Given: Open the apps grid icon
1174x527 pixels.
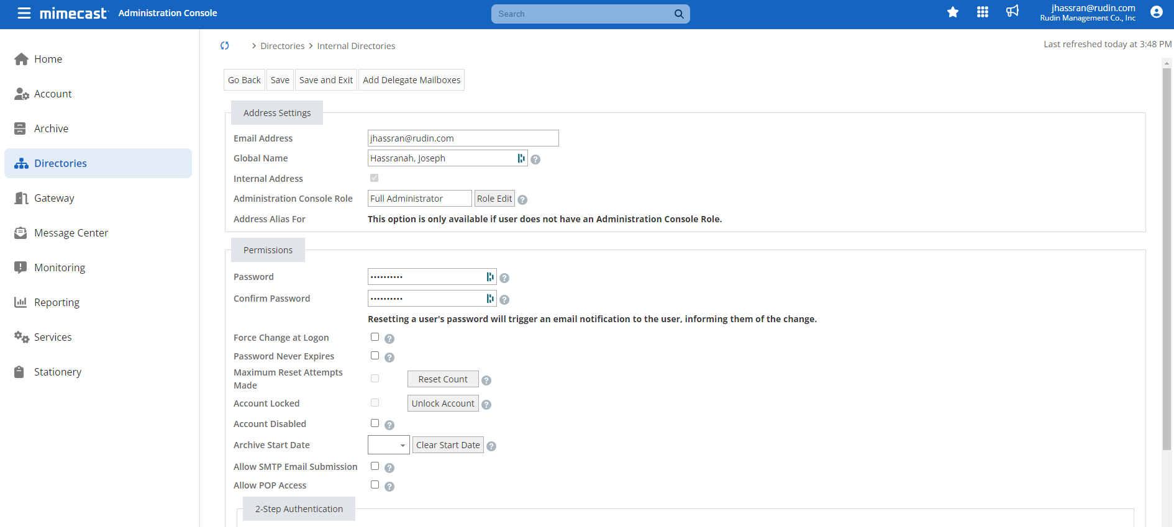Looking at the screenshot, I should pyautogui.click(x=983, y=12).
